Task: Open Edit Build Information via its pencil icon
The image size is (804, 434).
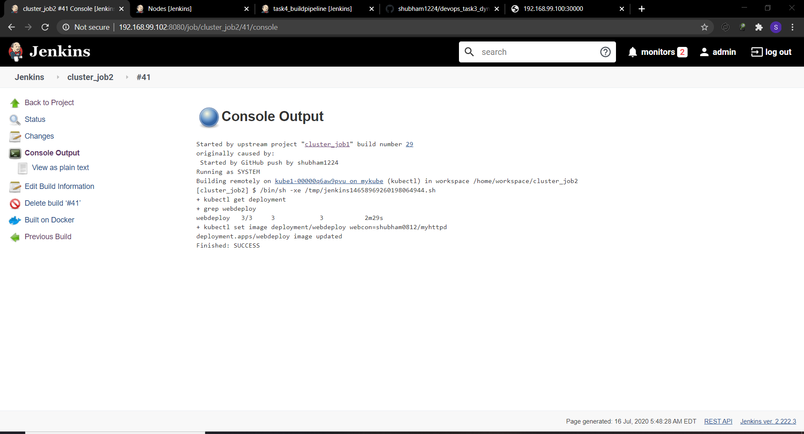Action: pos(15,186)
